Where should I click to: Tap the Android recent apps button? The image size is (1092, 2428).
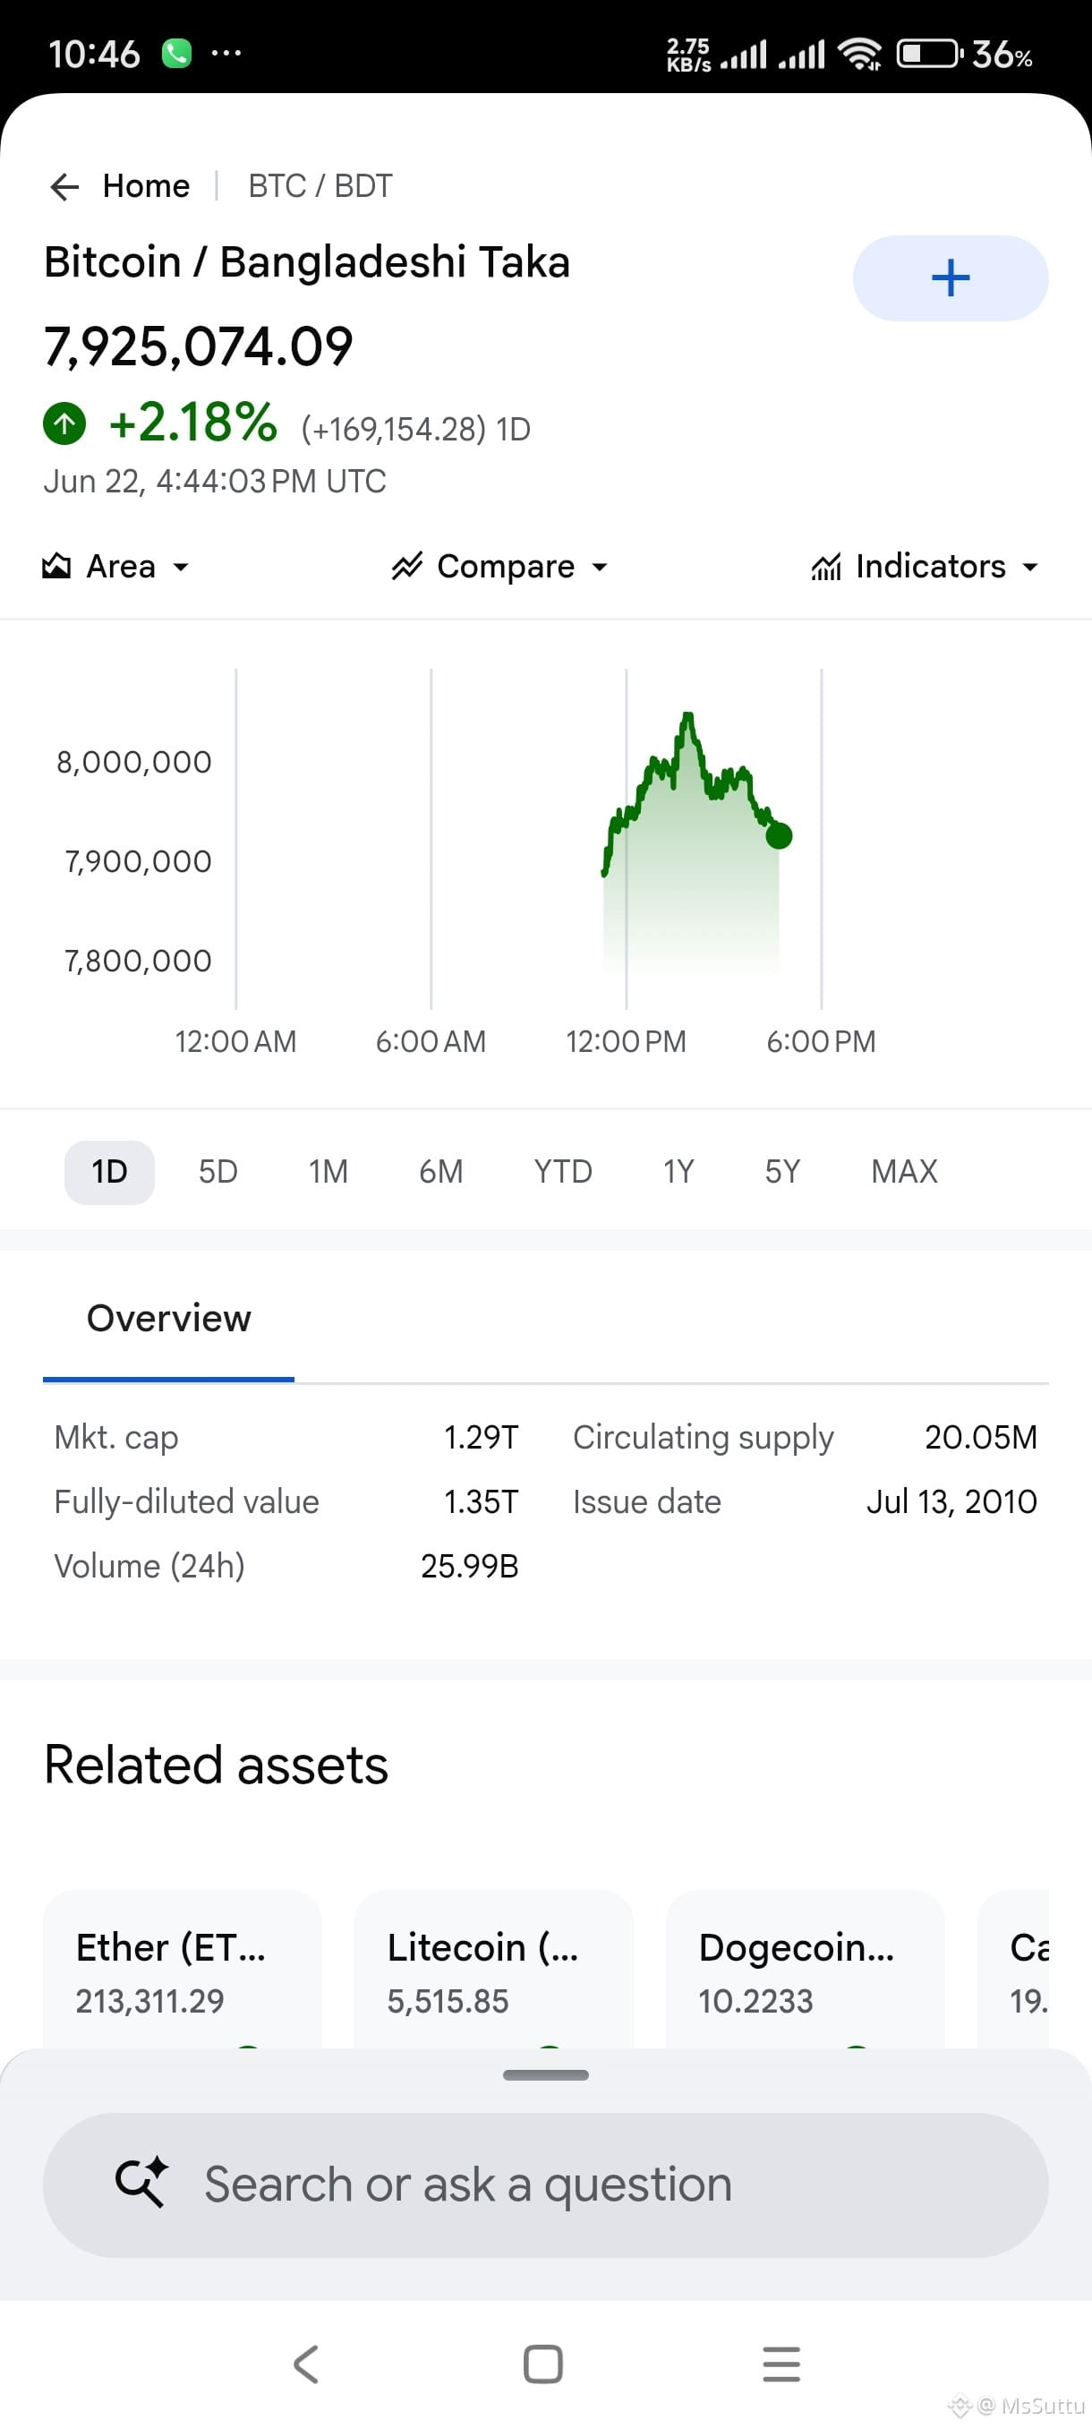[781, 2364]
